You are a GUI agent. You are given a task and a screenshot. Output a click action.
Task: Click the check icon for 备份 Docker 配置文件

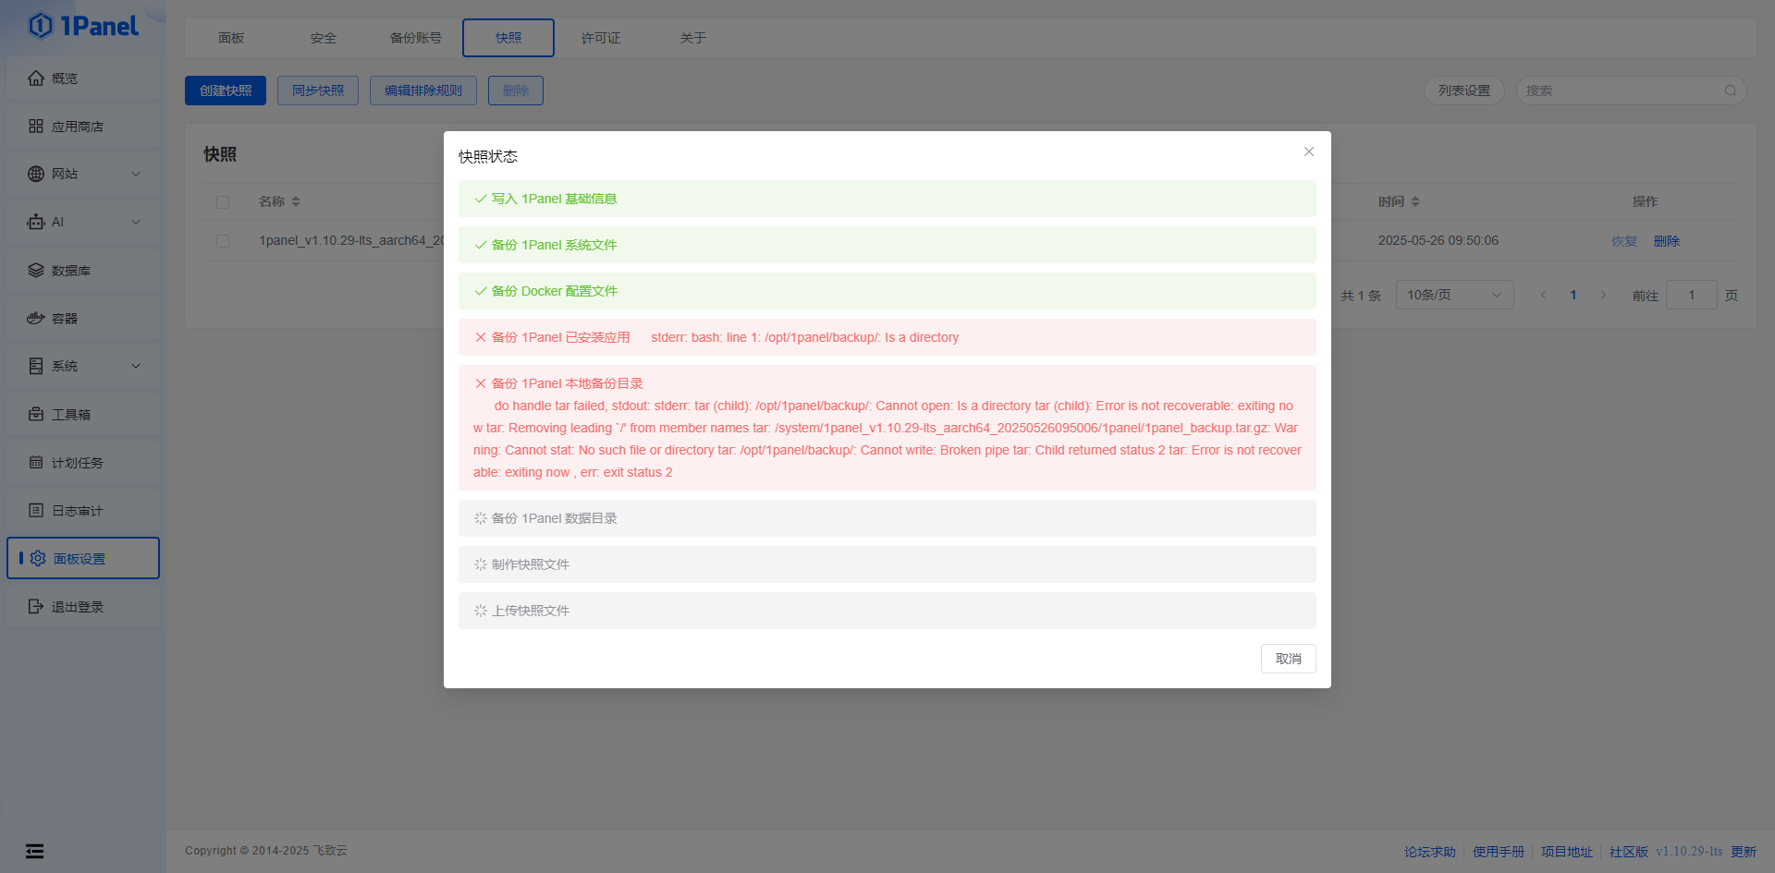(x=481, y=291)
